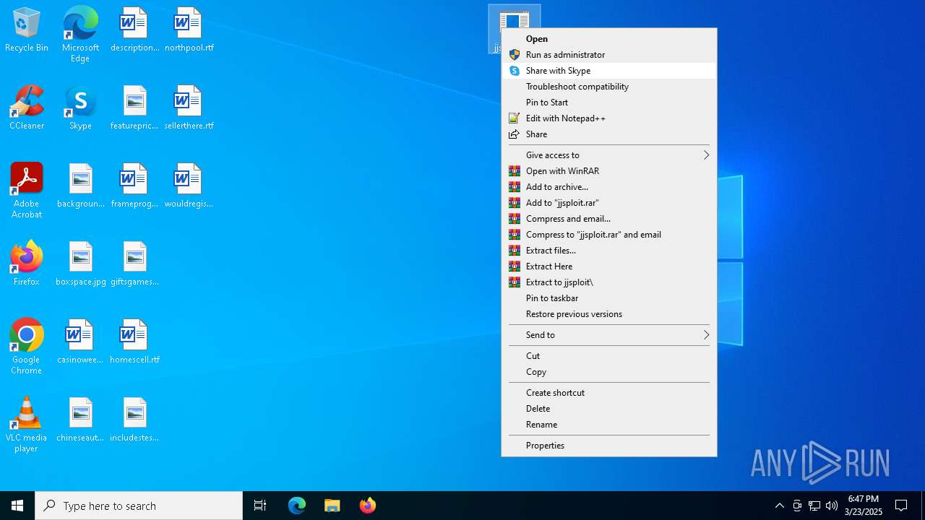Screen dimensions: 925x520
Task: Open Firefox from the taskbar
Action: pyautogui.click(x=368, y=506)
